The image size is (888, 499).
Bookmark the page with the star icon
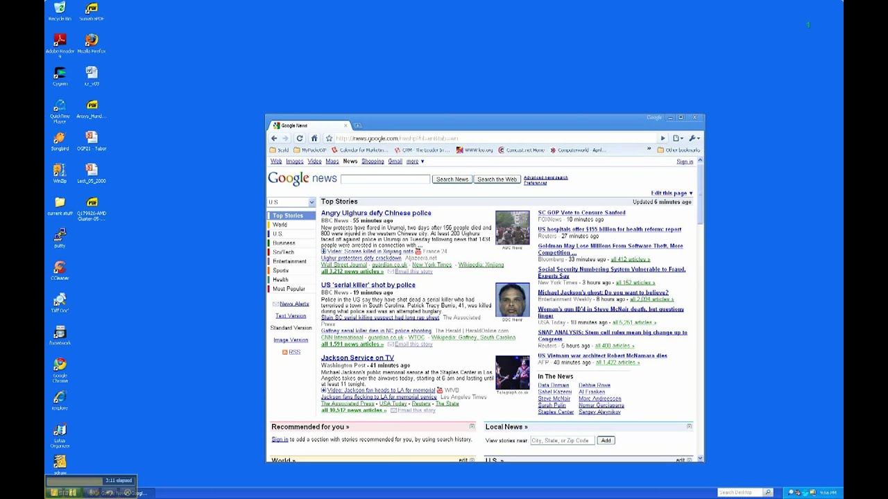pos(329,139)
